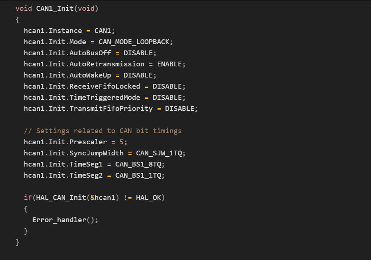Screen dimensions: 371x260
Task: Click the Error_handler function call
Action: point(59,220)
